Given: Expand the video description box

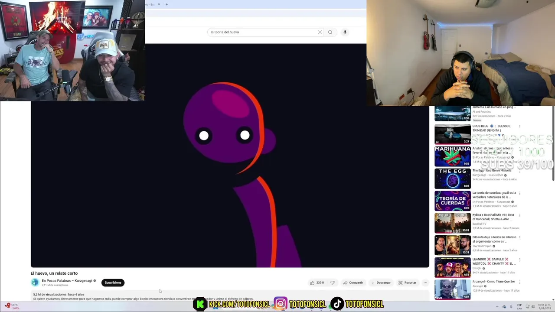Looking at the screenshot, I should click(230, 296).
